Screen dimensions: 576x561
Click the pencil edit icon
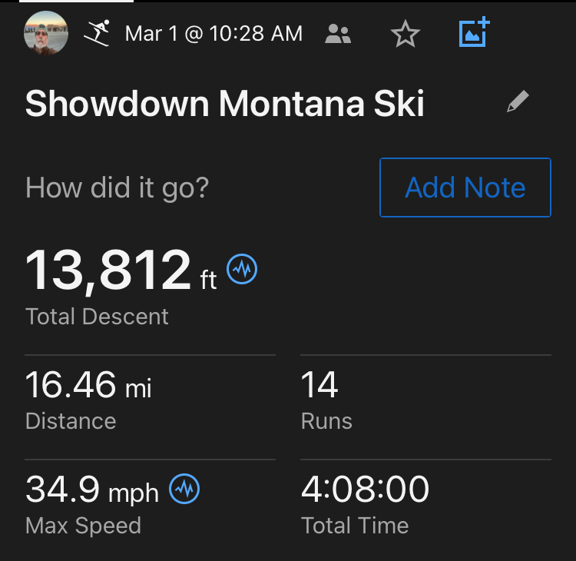tap(518, 102)
